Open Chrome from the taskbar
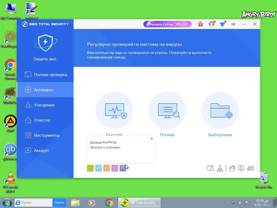This screenshot has height=208, width=277. click(x=109, y=203)
